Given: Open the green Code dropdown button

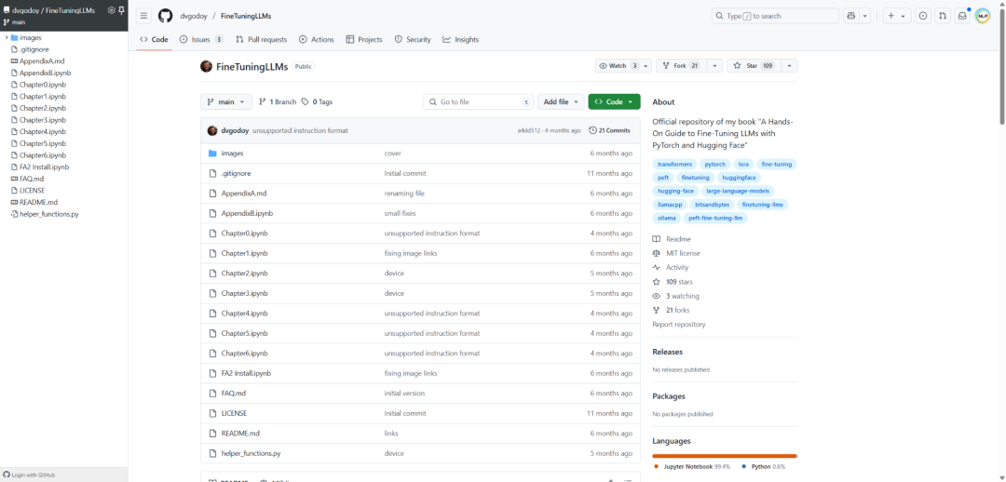Looking at the screenshot, I should point(614,102).
